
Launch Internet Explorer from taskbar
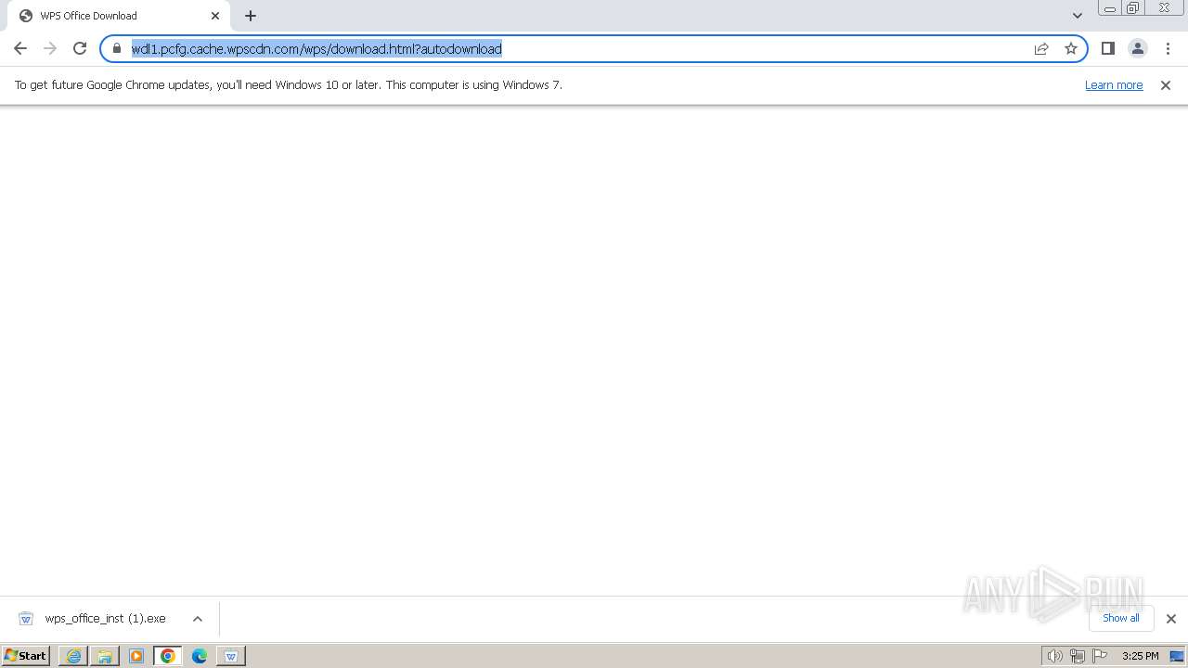click(73, 656)
